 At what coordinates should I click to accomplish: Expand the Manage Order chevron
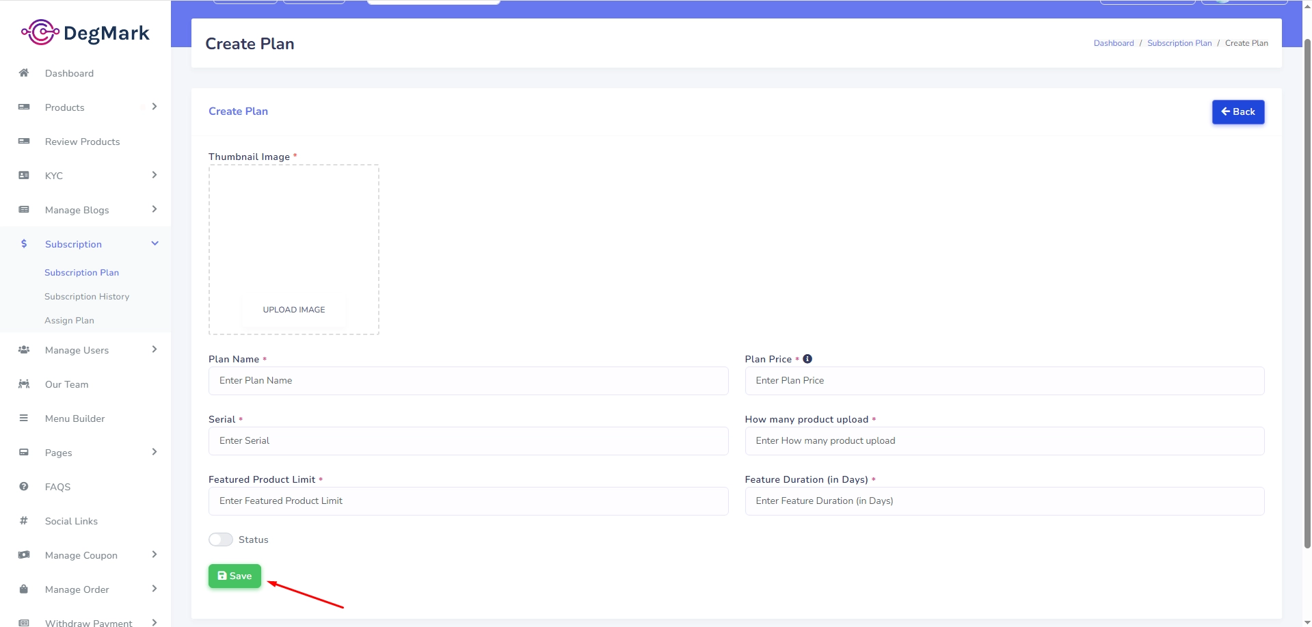point(155,589)
